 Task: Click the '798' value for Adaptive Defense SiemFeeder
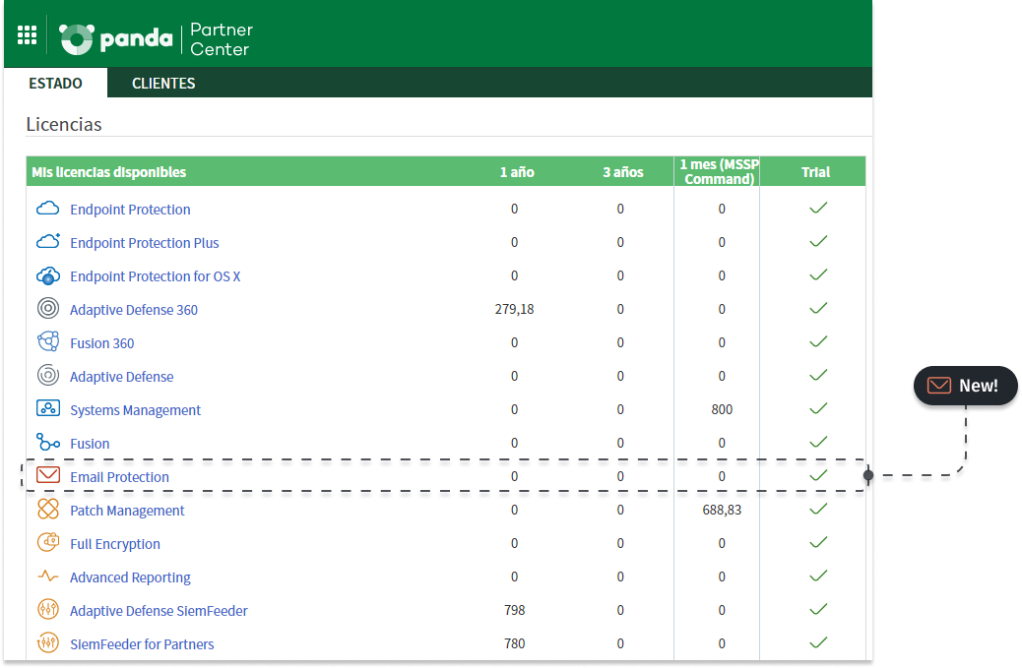click(x=514, y=610)
